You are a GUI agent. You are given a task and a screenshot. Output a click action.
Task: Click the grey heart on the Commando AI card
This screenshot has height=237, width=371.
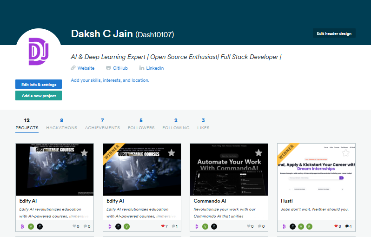pos(249,226)
